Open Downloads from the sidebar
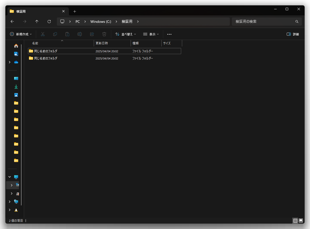The width and height of the screenshot is (310, 229). tap(16, 87)
